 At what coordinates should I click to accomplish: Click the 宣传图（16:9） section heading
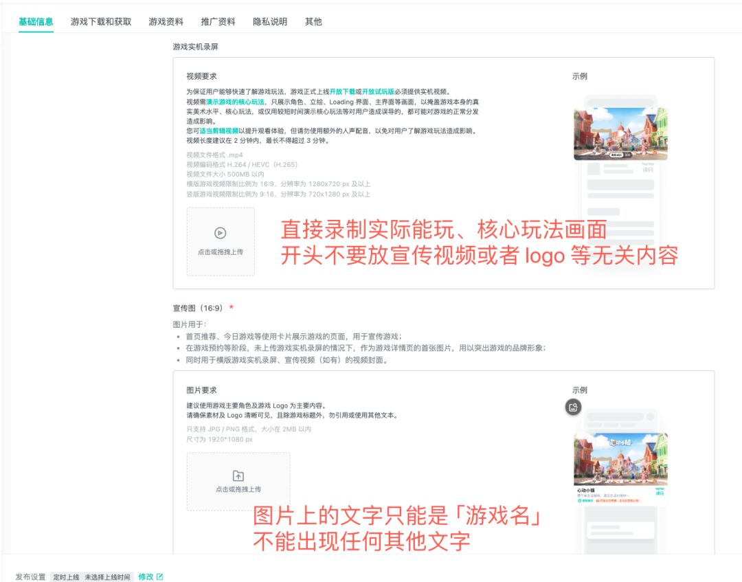point(197,308)
